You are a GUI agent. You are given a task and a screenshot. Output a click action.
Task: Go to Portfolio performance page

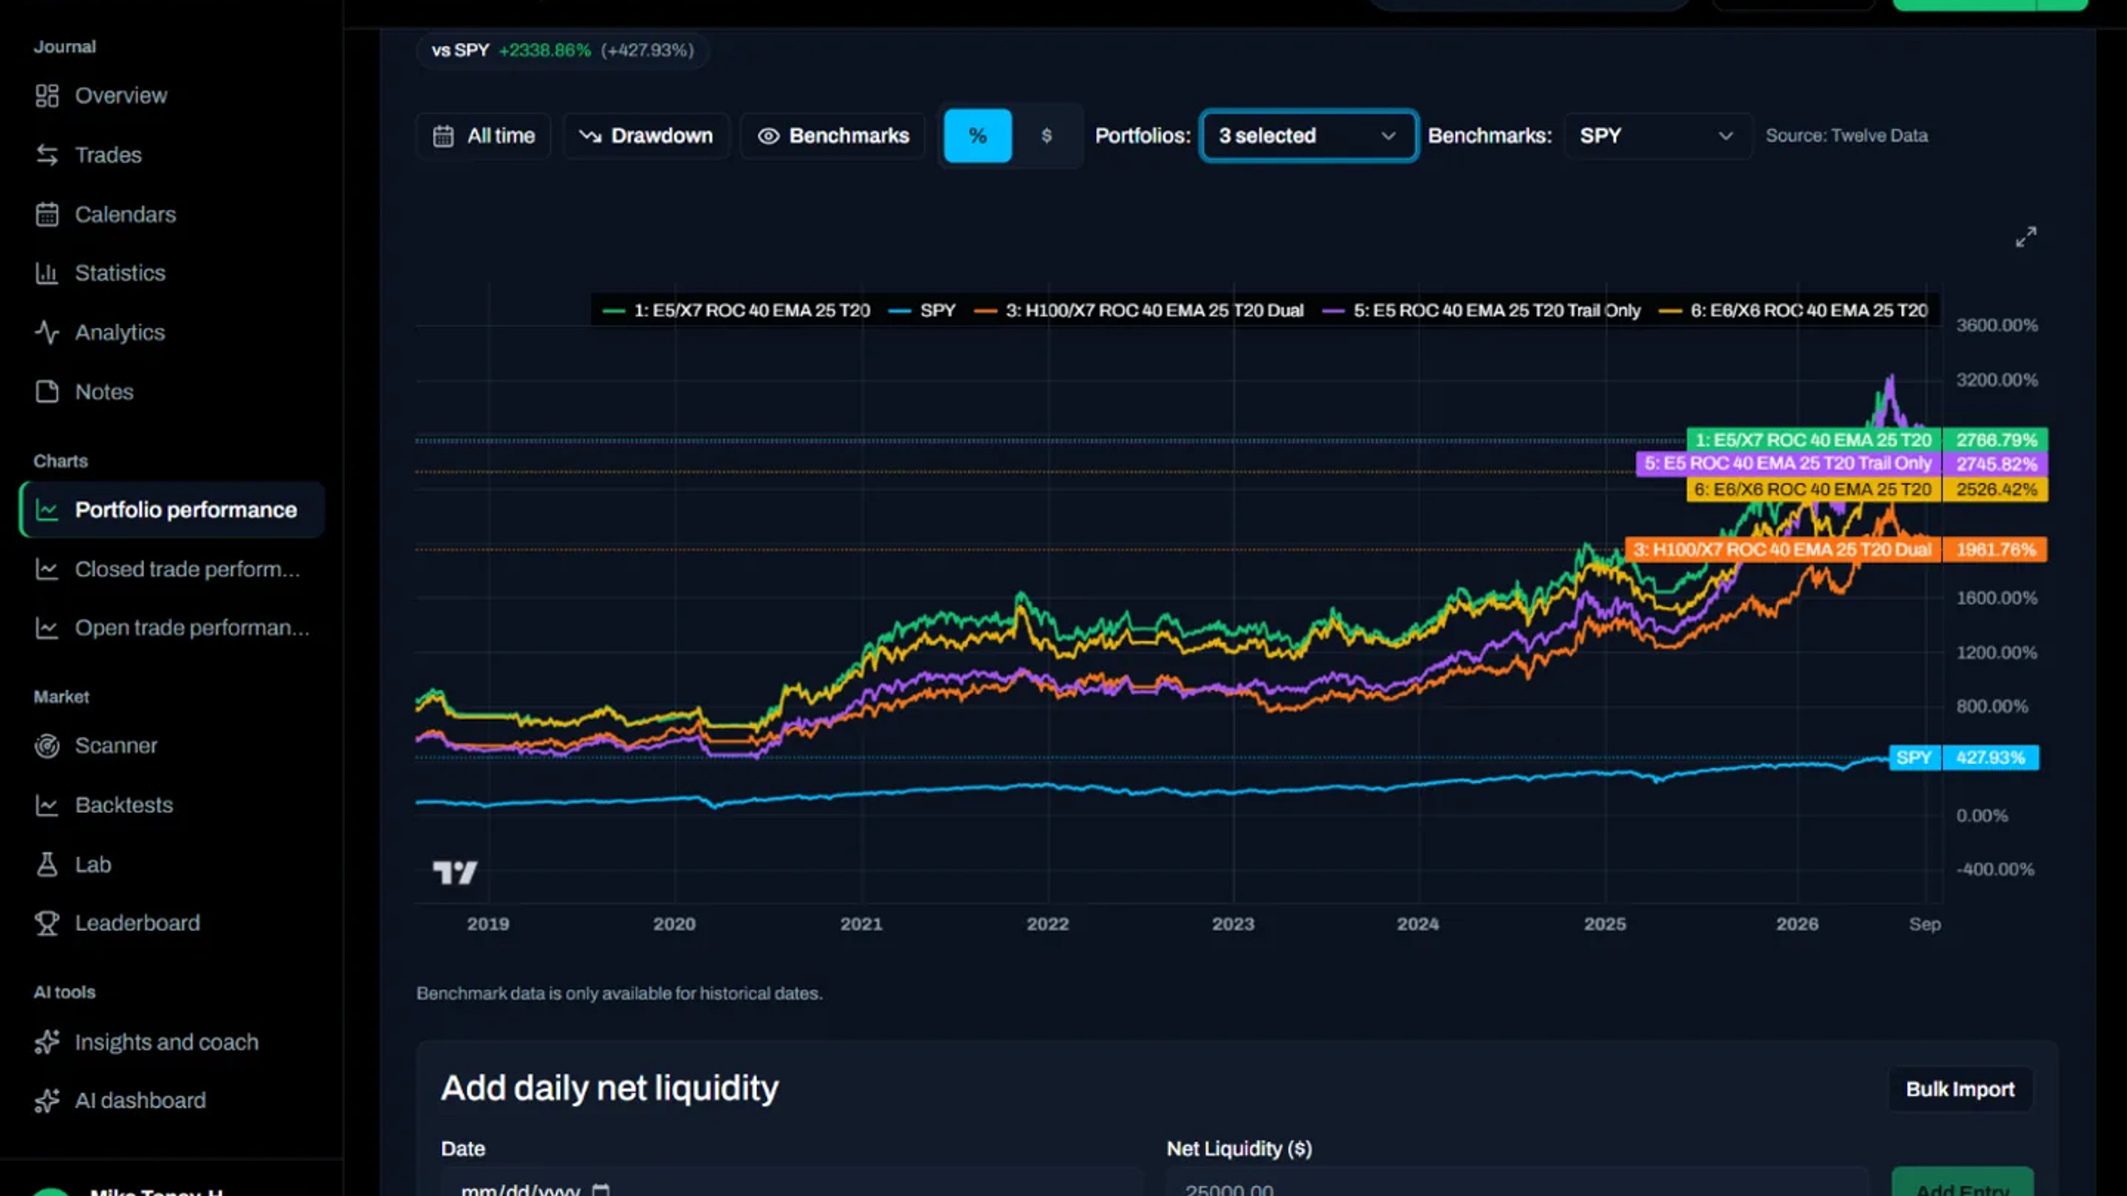[172, 510]
